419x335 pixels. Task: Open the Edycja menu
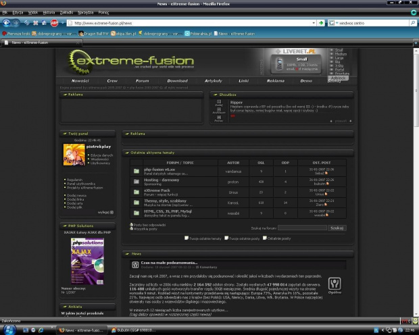(18, 13)
